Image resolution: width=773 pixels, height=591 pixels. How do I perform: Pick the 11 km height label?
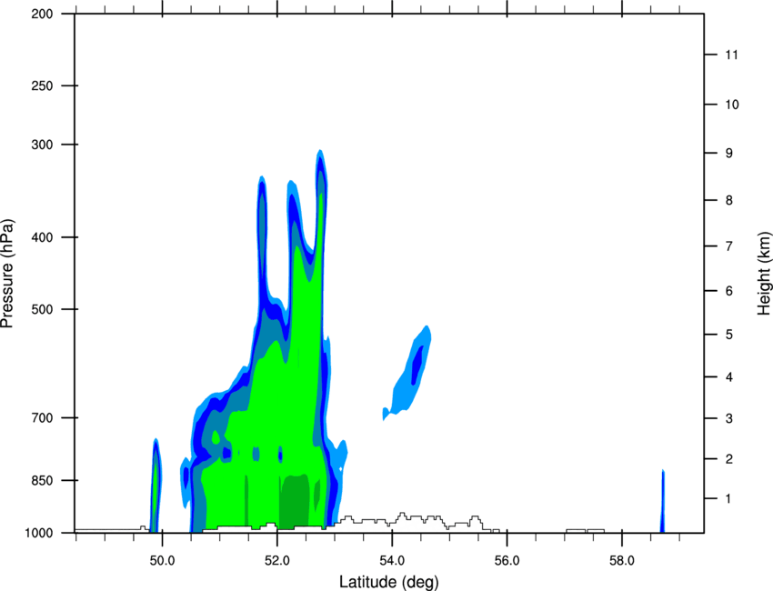731,55
